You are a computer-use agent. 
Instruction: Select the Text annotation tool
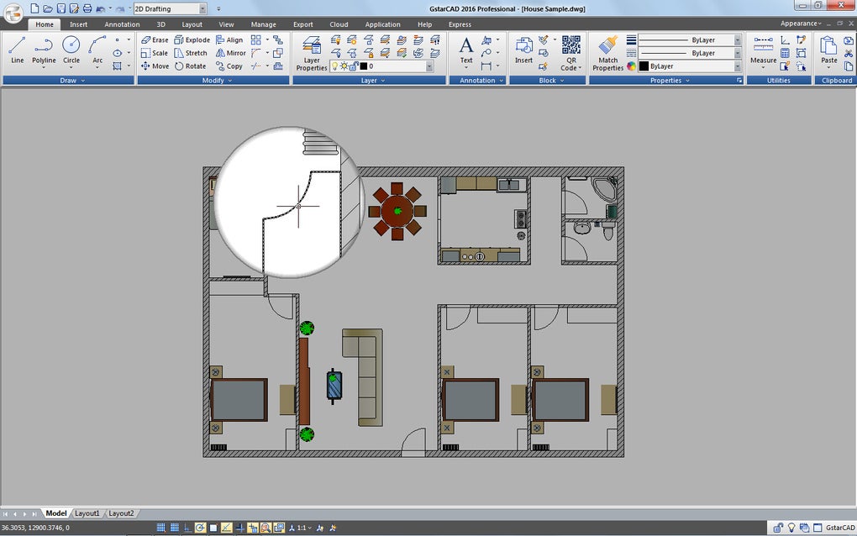[465, 49]
